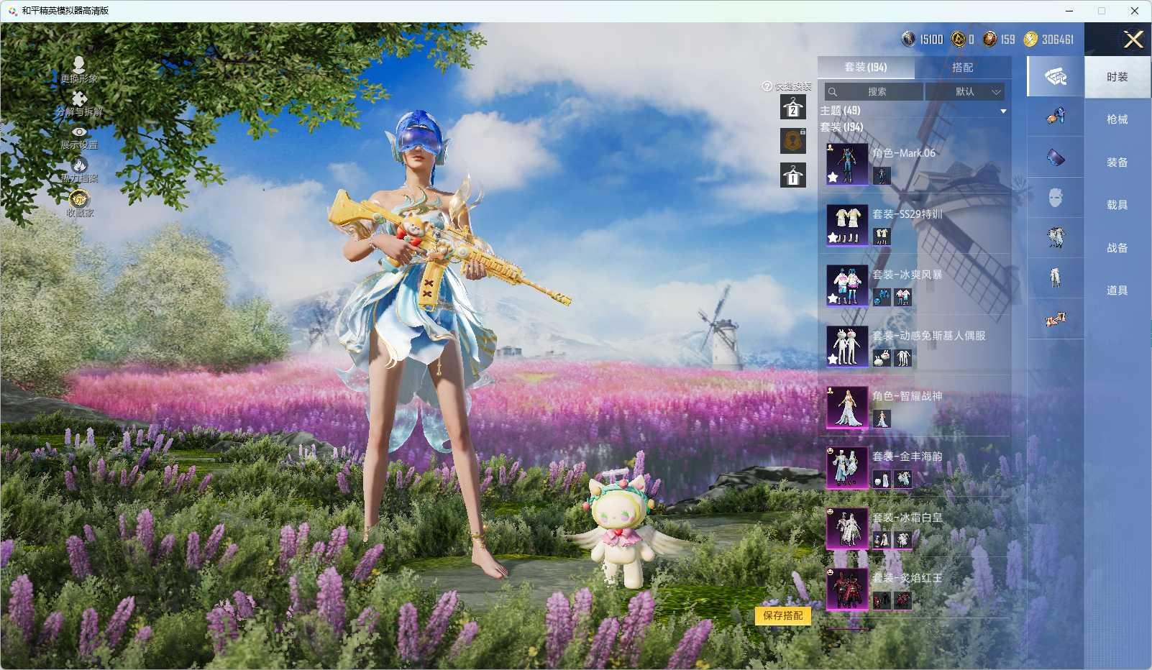Select the 套装-动感兔斯基人偶服 outfit thumbnail
The image size is (1152, 670).
[847, 347]
